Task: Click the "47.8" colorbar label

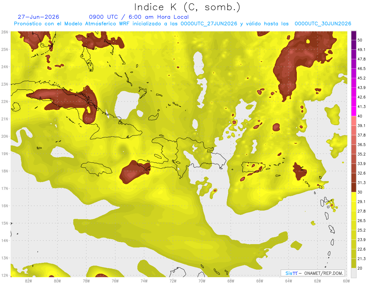Action: [362, 59]
